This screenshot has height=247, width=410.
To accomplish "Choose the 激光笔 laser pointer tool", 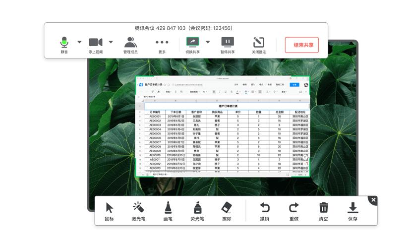I will (x=138, y=208).
